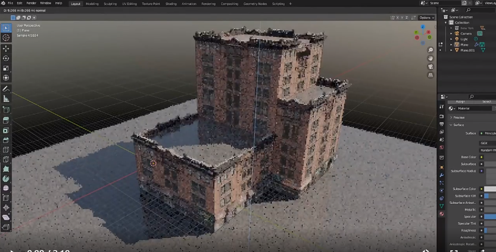
Task: Click the Subsurface Color swatch
Action: 489,189
